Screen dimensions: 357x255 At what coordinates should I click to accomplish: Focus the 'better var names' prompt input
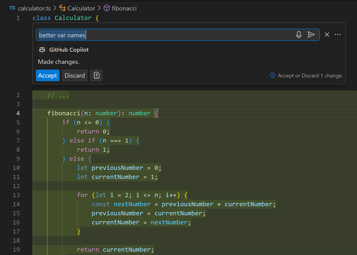(x=178, y=35)
